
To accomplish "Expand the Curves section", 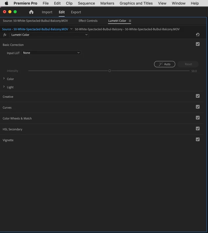I will click(x=7, y=108).
